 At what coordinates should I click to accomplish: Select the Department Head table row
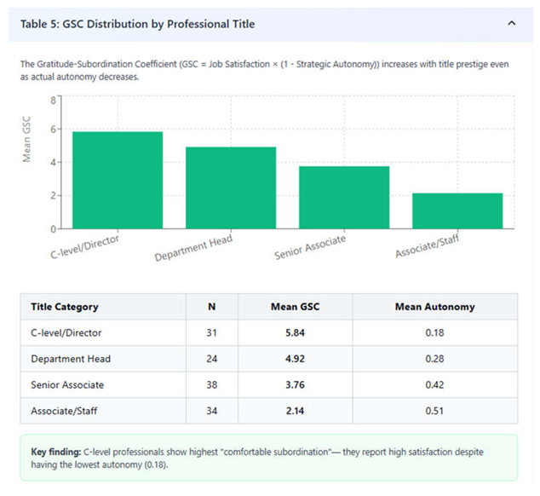click(x=269, y=359)
